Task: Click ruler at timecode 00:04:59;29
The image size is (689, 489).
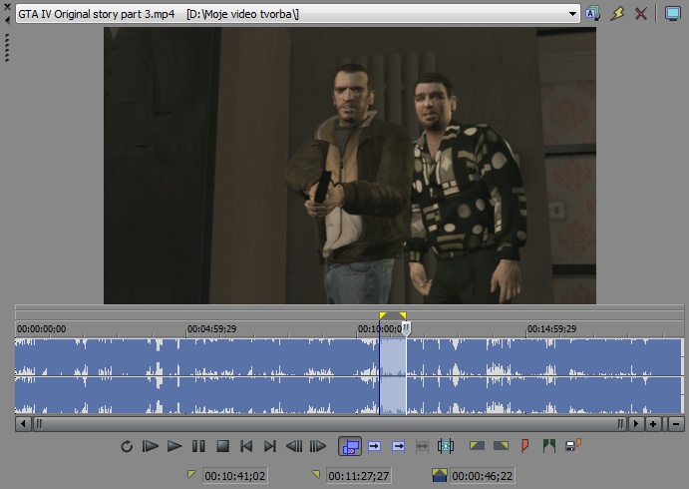Action: 211,329
